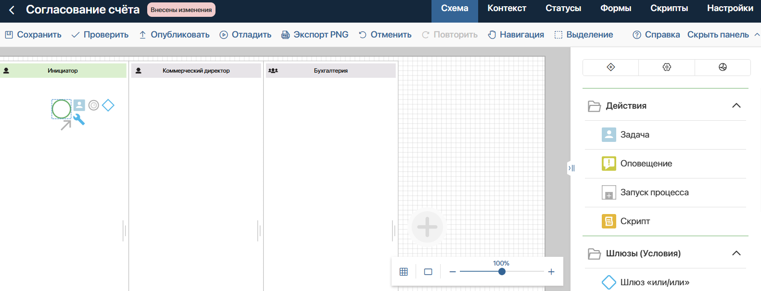The height and width of the screenshot is (291, 761).
Task: Open the Настройки tab
Action: [x=730, y=8]
